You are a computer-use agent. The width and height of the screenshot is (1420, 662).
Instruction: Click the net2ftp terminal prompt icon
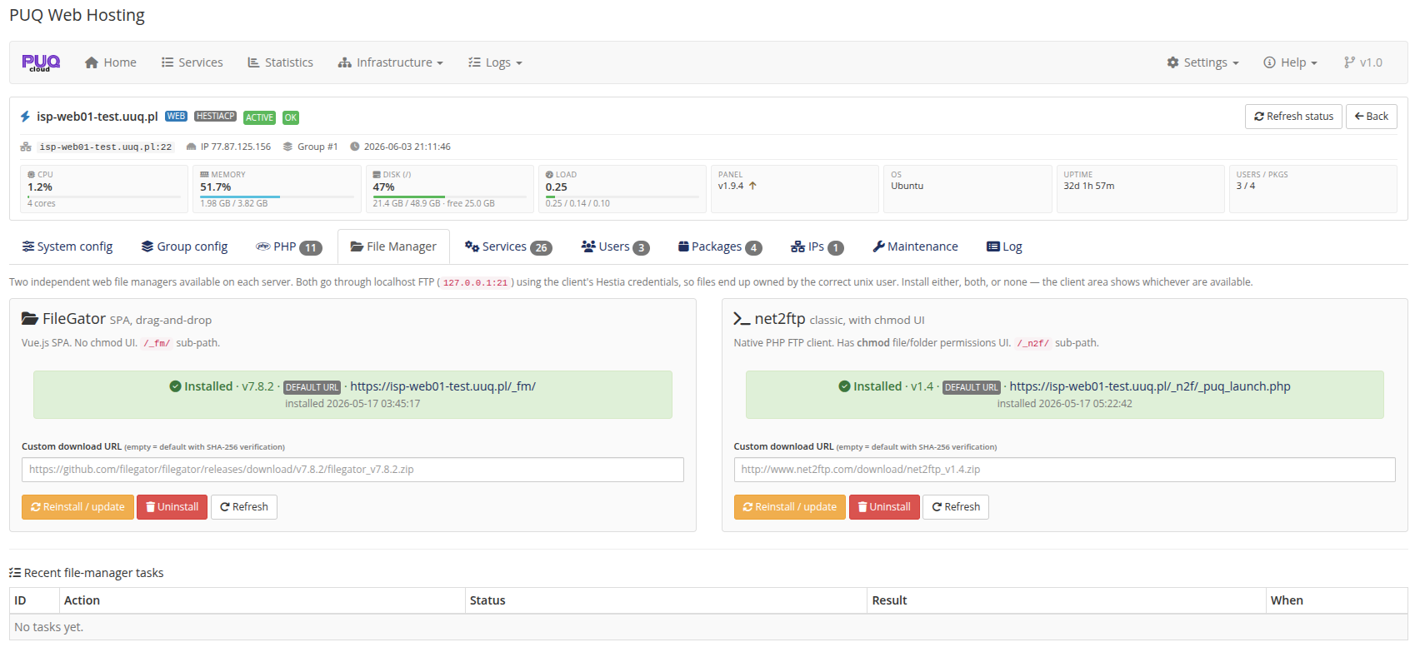point(742,319)
